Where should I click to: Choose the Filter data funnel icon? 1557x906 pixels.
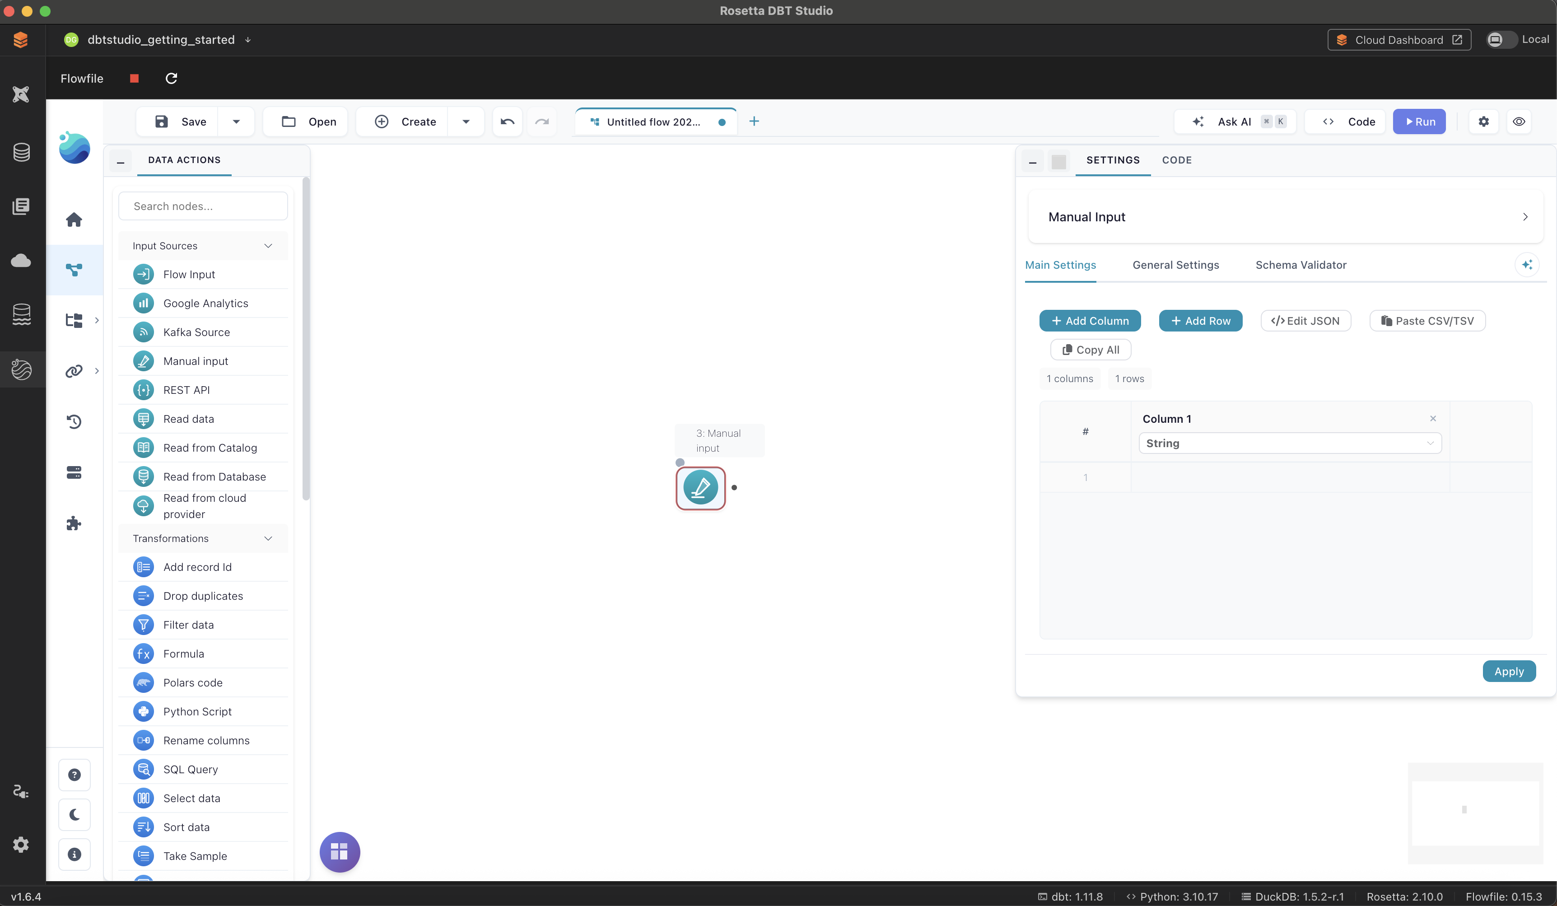143,625
